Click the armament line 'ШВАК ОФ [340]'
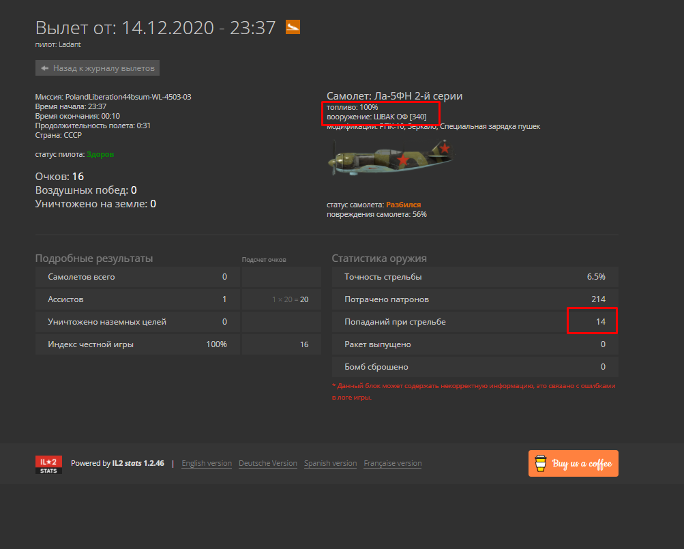The height and width of the screenshot is (549, 684). [400, 117]
